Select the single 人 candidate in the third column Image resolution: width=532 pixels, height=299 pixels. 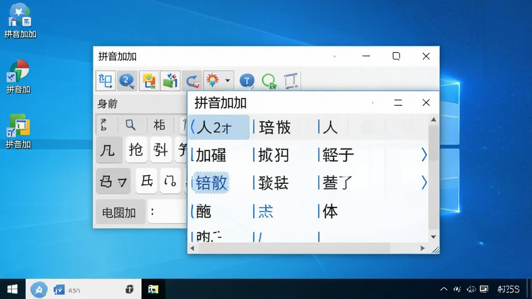tap(330, 128)
